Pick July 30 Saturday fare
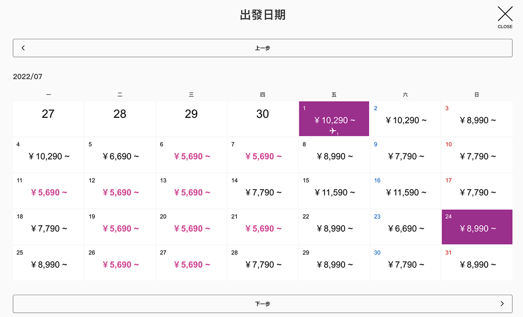 [405, 263]
